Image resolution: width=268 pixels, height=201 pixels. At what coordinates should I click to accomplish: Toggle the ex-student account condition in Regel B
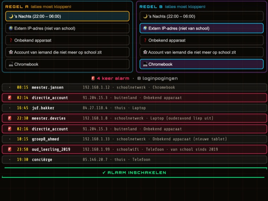click(x=201, y=52)
